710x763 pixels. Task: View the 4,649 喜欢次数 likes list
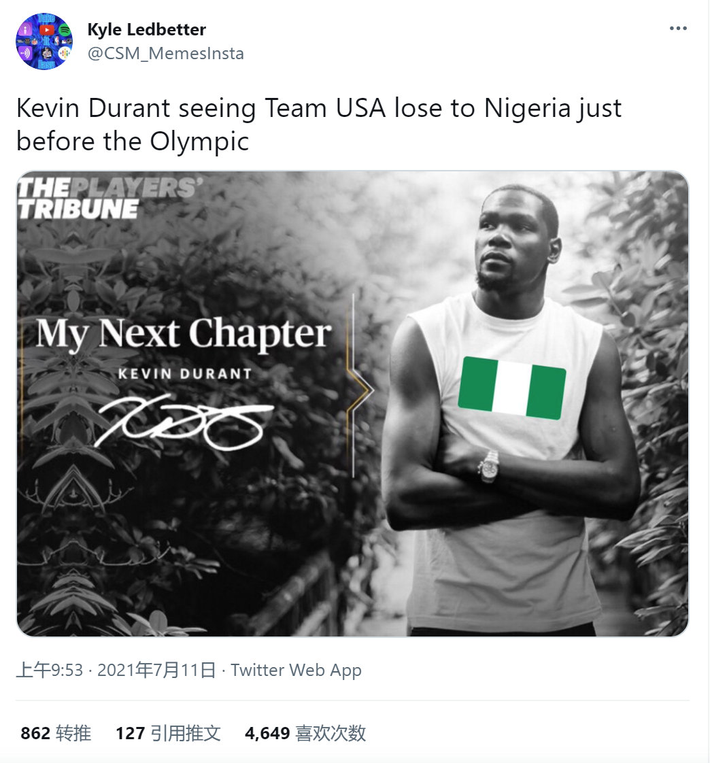(305, 732)
